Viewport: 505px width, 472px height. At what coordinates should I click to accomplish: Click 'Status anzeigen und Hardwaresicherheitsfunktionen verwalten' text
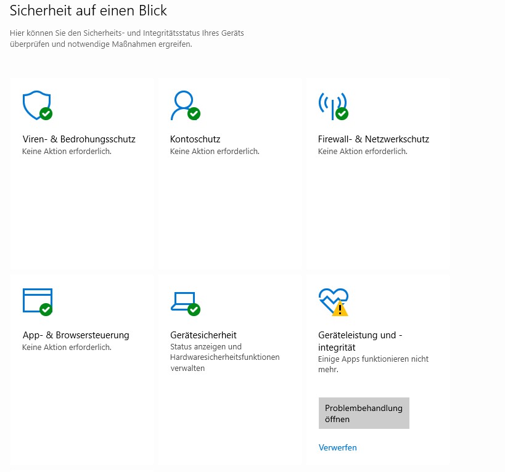[225, 357]
